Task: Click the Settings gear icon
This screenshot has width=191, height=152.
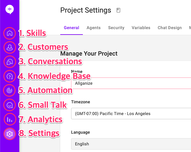Action: pos(10,133)
